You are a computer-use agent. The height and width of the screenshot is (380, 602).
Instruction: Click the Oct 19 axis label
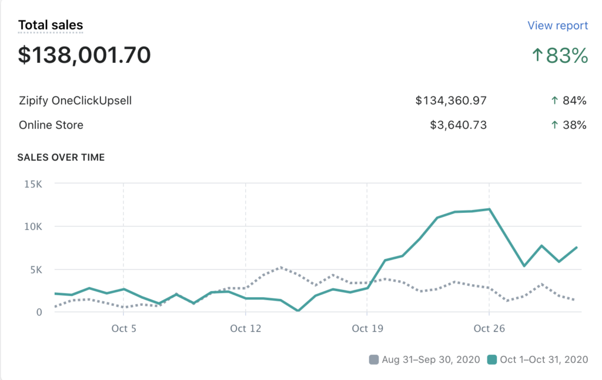tap(367, 328)
